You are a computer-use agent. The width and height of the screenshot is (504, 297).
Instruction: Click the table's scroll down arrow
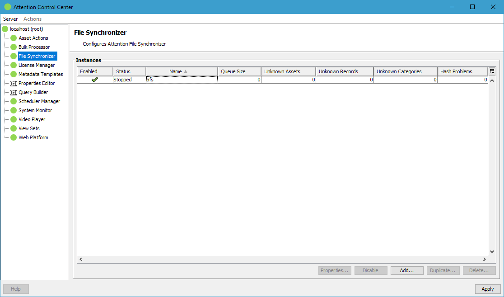click(x=492, y=252)
